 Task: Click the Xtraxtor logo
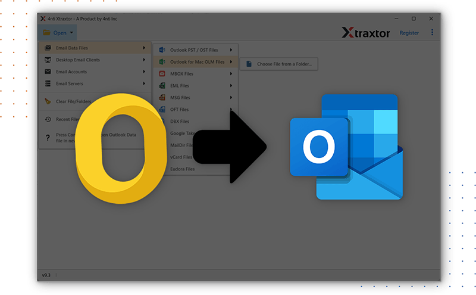[365, 33]
